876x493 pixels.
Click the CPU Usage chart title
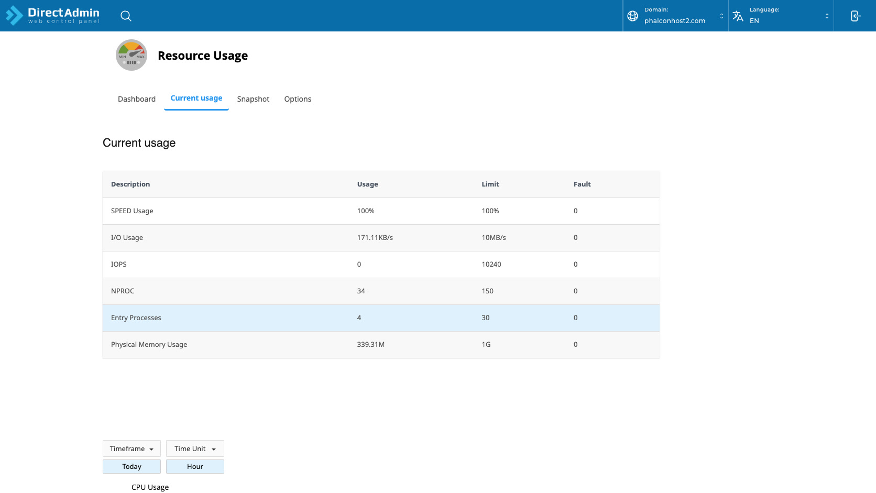(150, 487)
